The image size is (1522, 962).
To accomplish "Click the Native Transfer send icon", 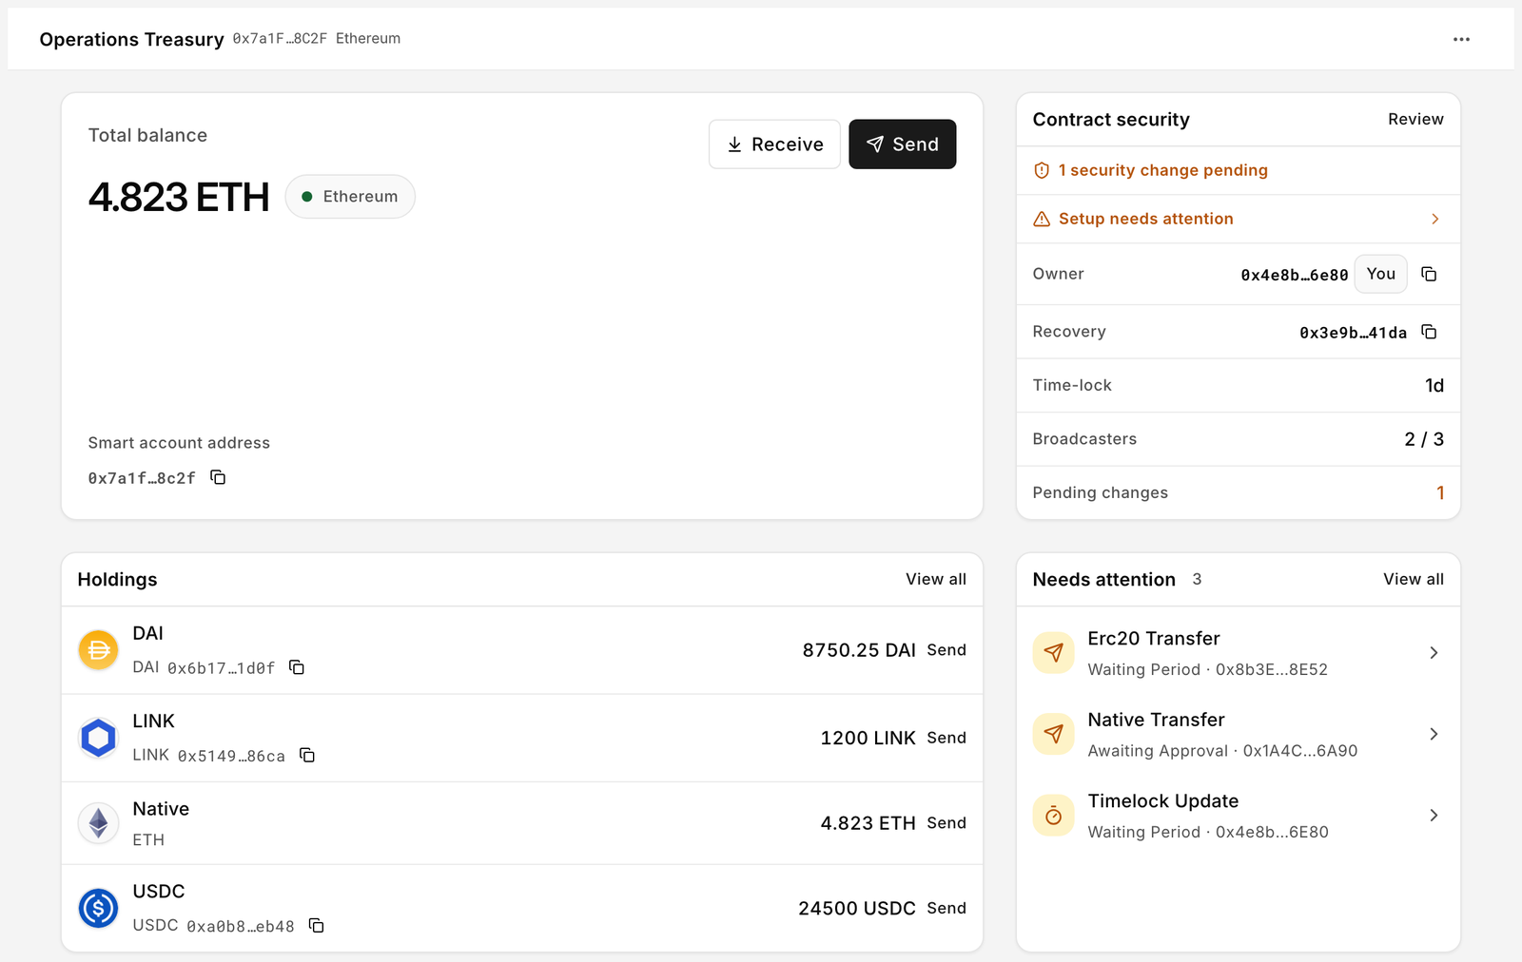I will [1053, 734].
